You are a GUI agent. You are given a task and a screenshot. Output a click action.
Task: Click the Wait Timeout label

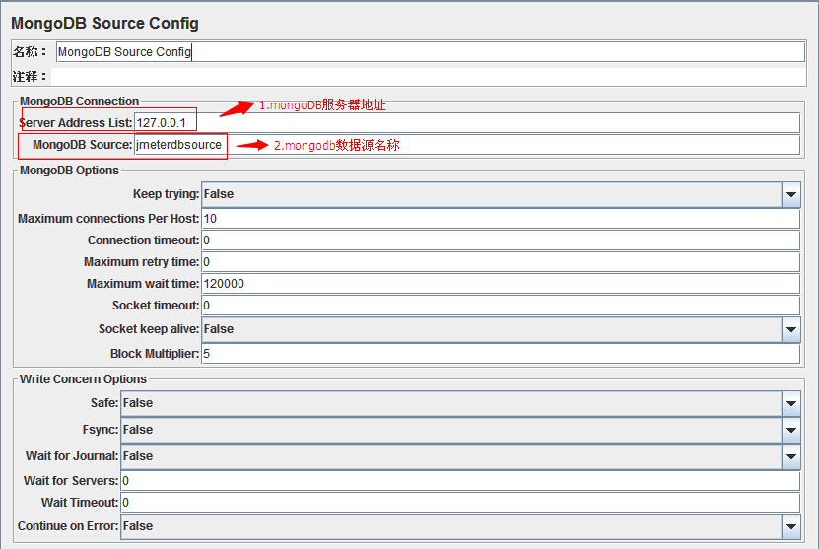tap(80, 503)
